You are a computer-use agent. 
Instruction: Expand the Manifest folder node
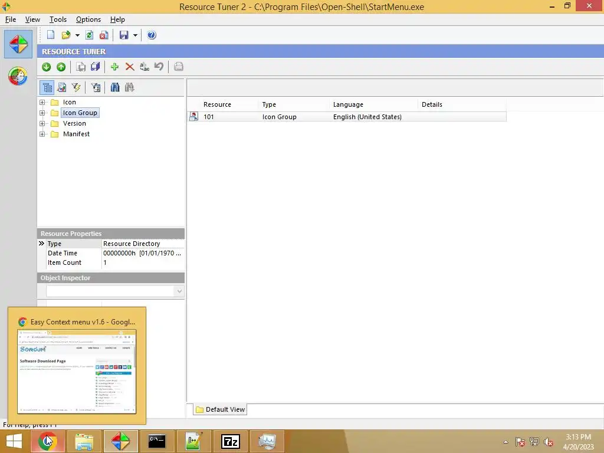coord(42,134)
